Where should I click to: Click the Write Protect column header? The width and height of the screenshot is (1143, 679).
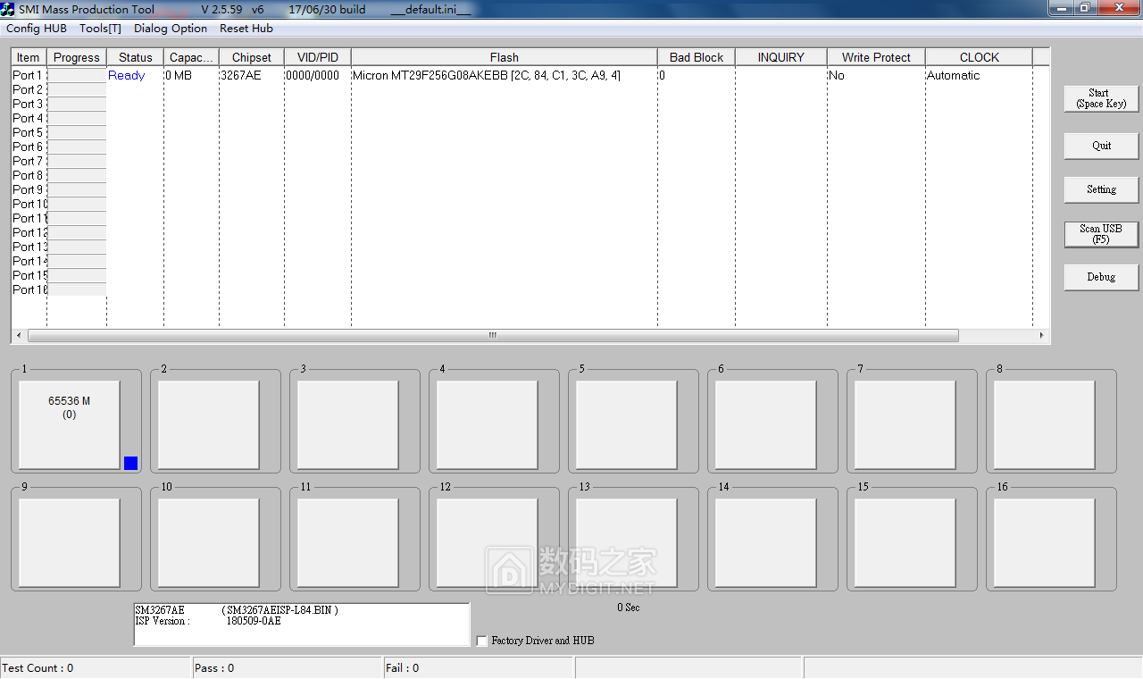click(875, 57)
